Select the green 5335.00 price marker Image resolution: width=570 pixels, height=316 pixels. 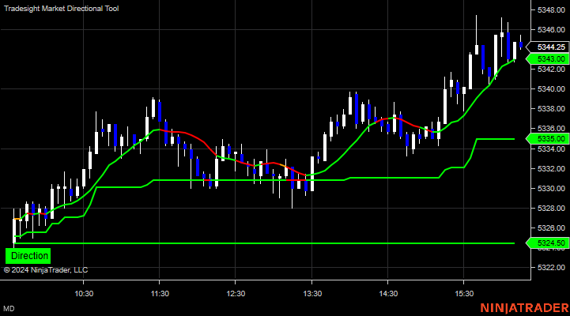click(548, 139)
